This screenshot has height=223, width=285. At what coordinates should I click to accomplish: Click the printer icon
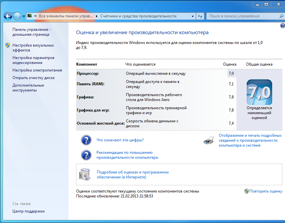(209, 140)
